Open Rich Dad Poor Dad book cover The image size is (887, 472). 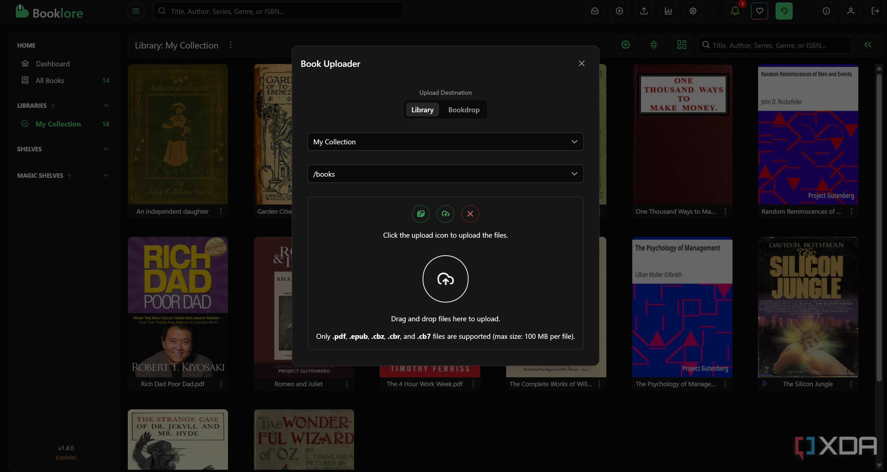click(178, 306)
